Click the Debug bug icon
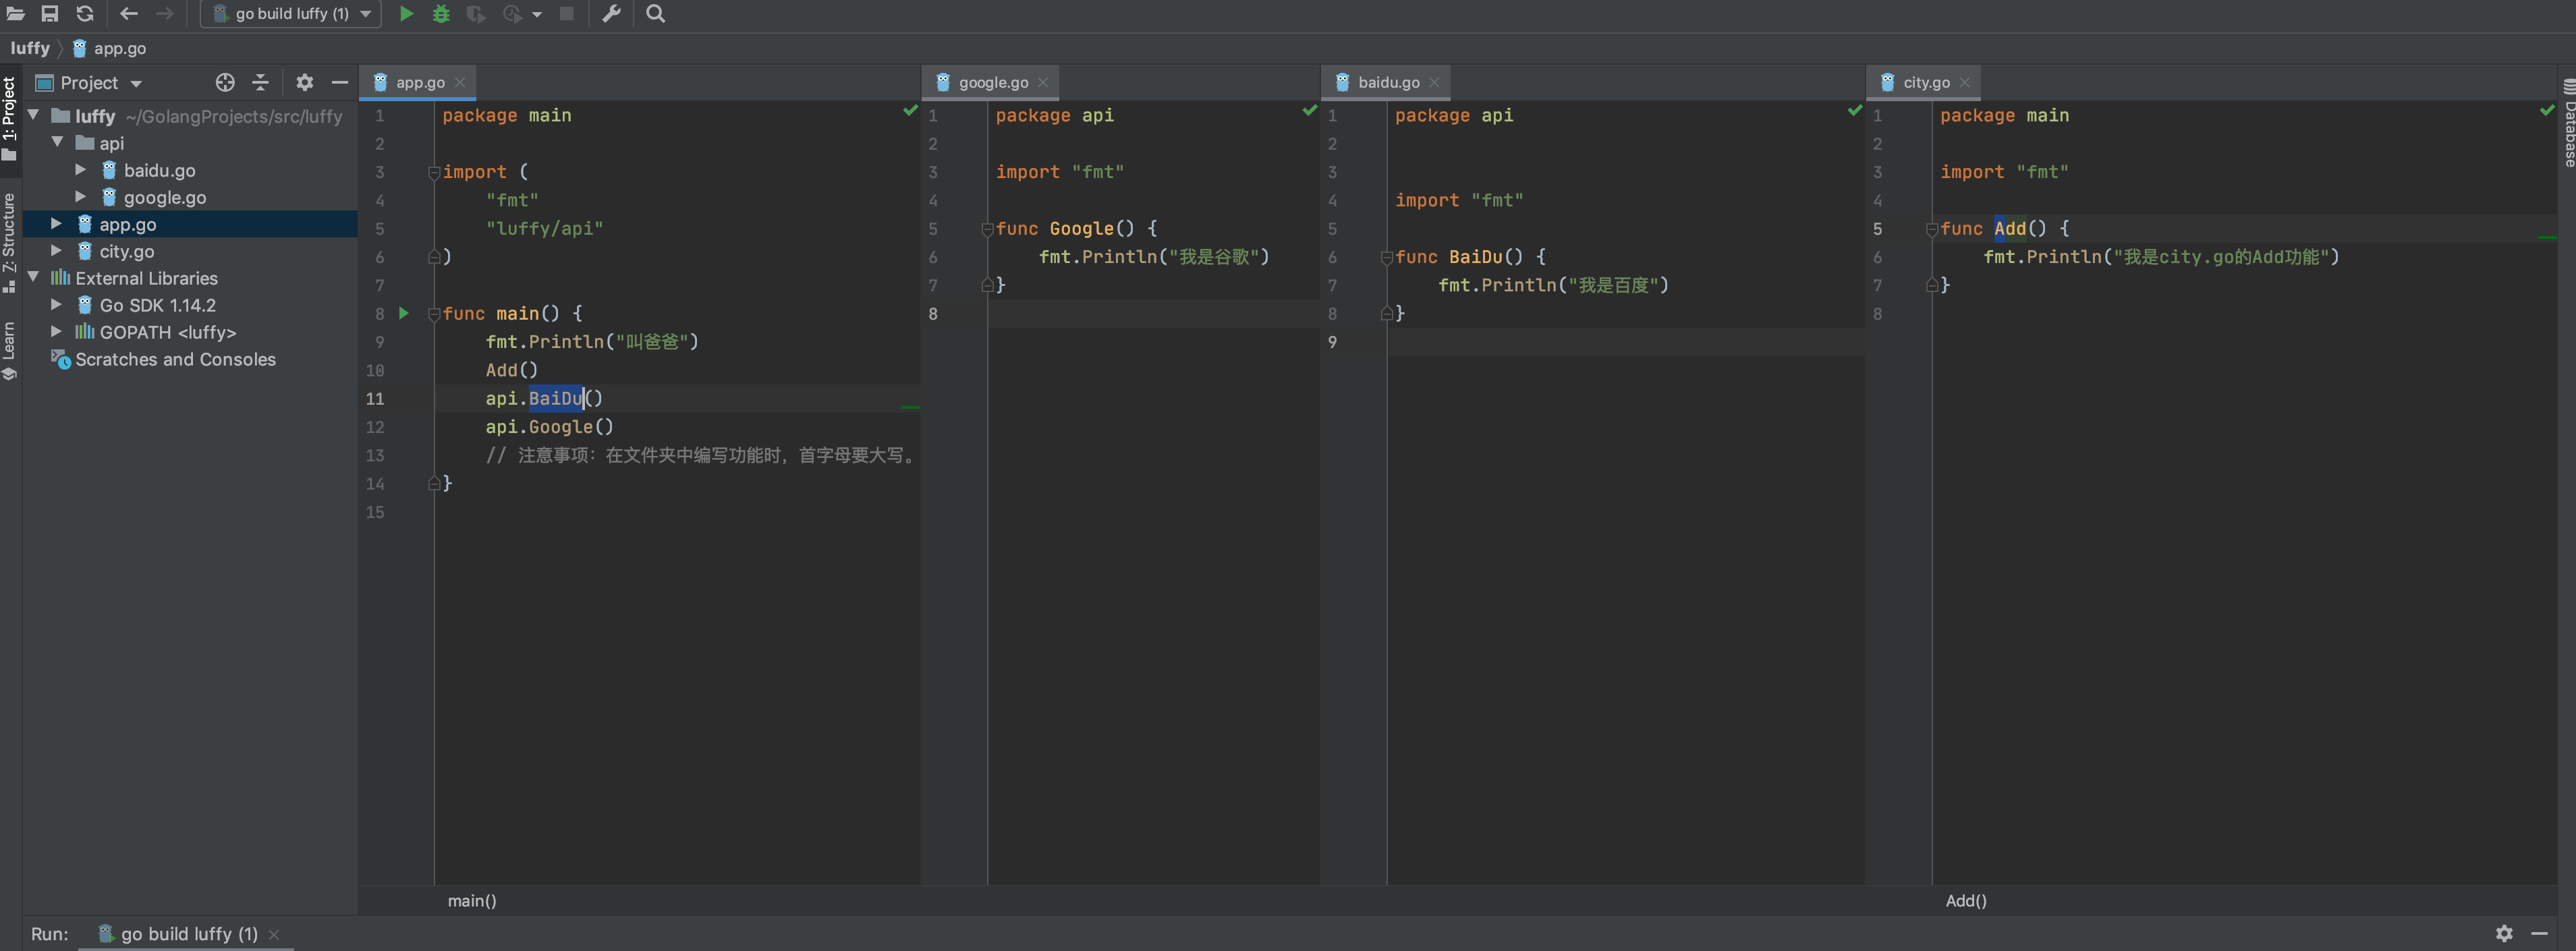Image resolution: width=2576 pixels, height=951 pixels. (x=441, y=14)
